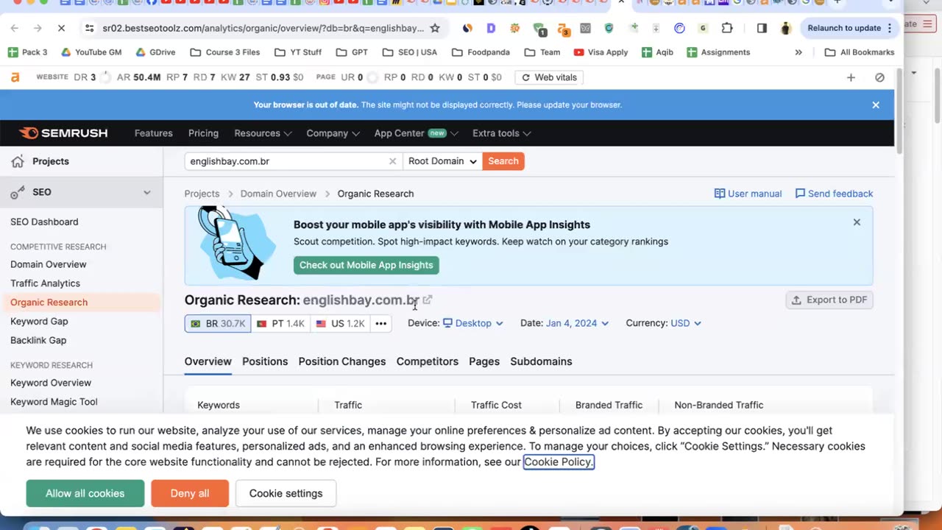This screenshot has height=530, width=942.
Task: Expand the Extra tools menu
Action: (x=502, y=133)
